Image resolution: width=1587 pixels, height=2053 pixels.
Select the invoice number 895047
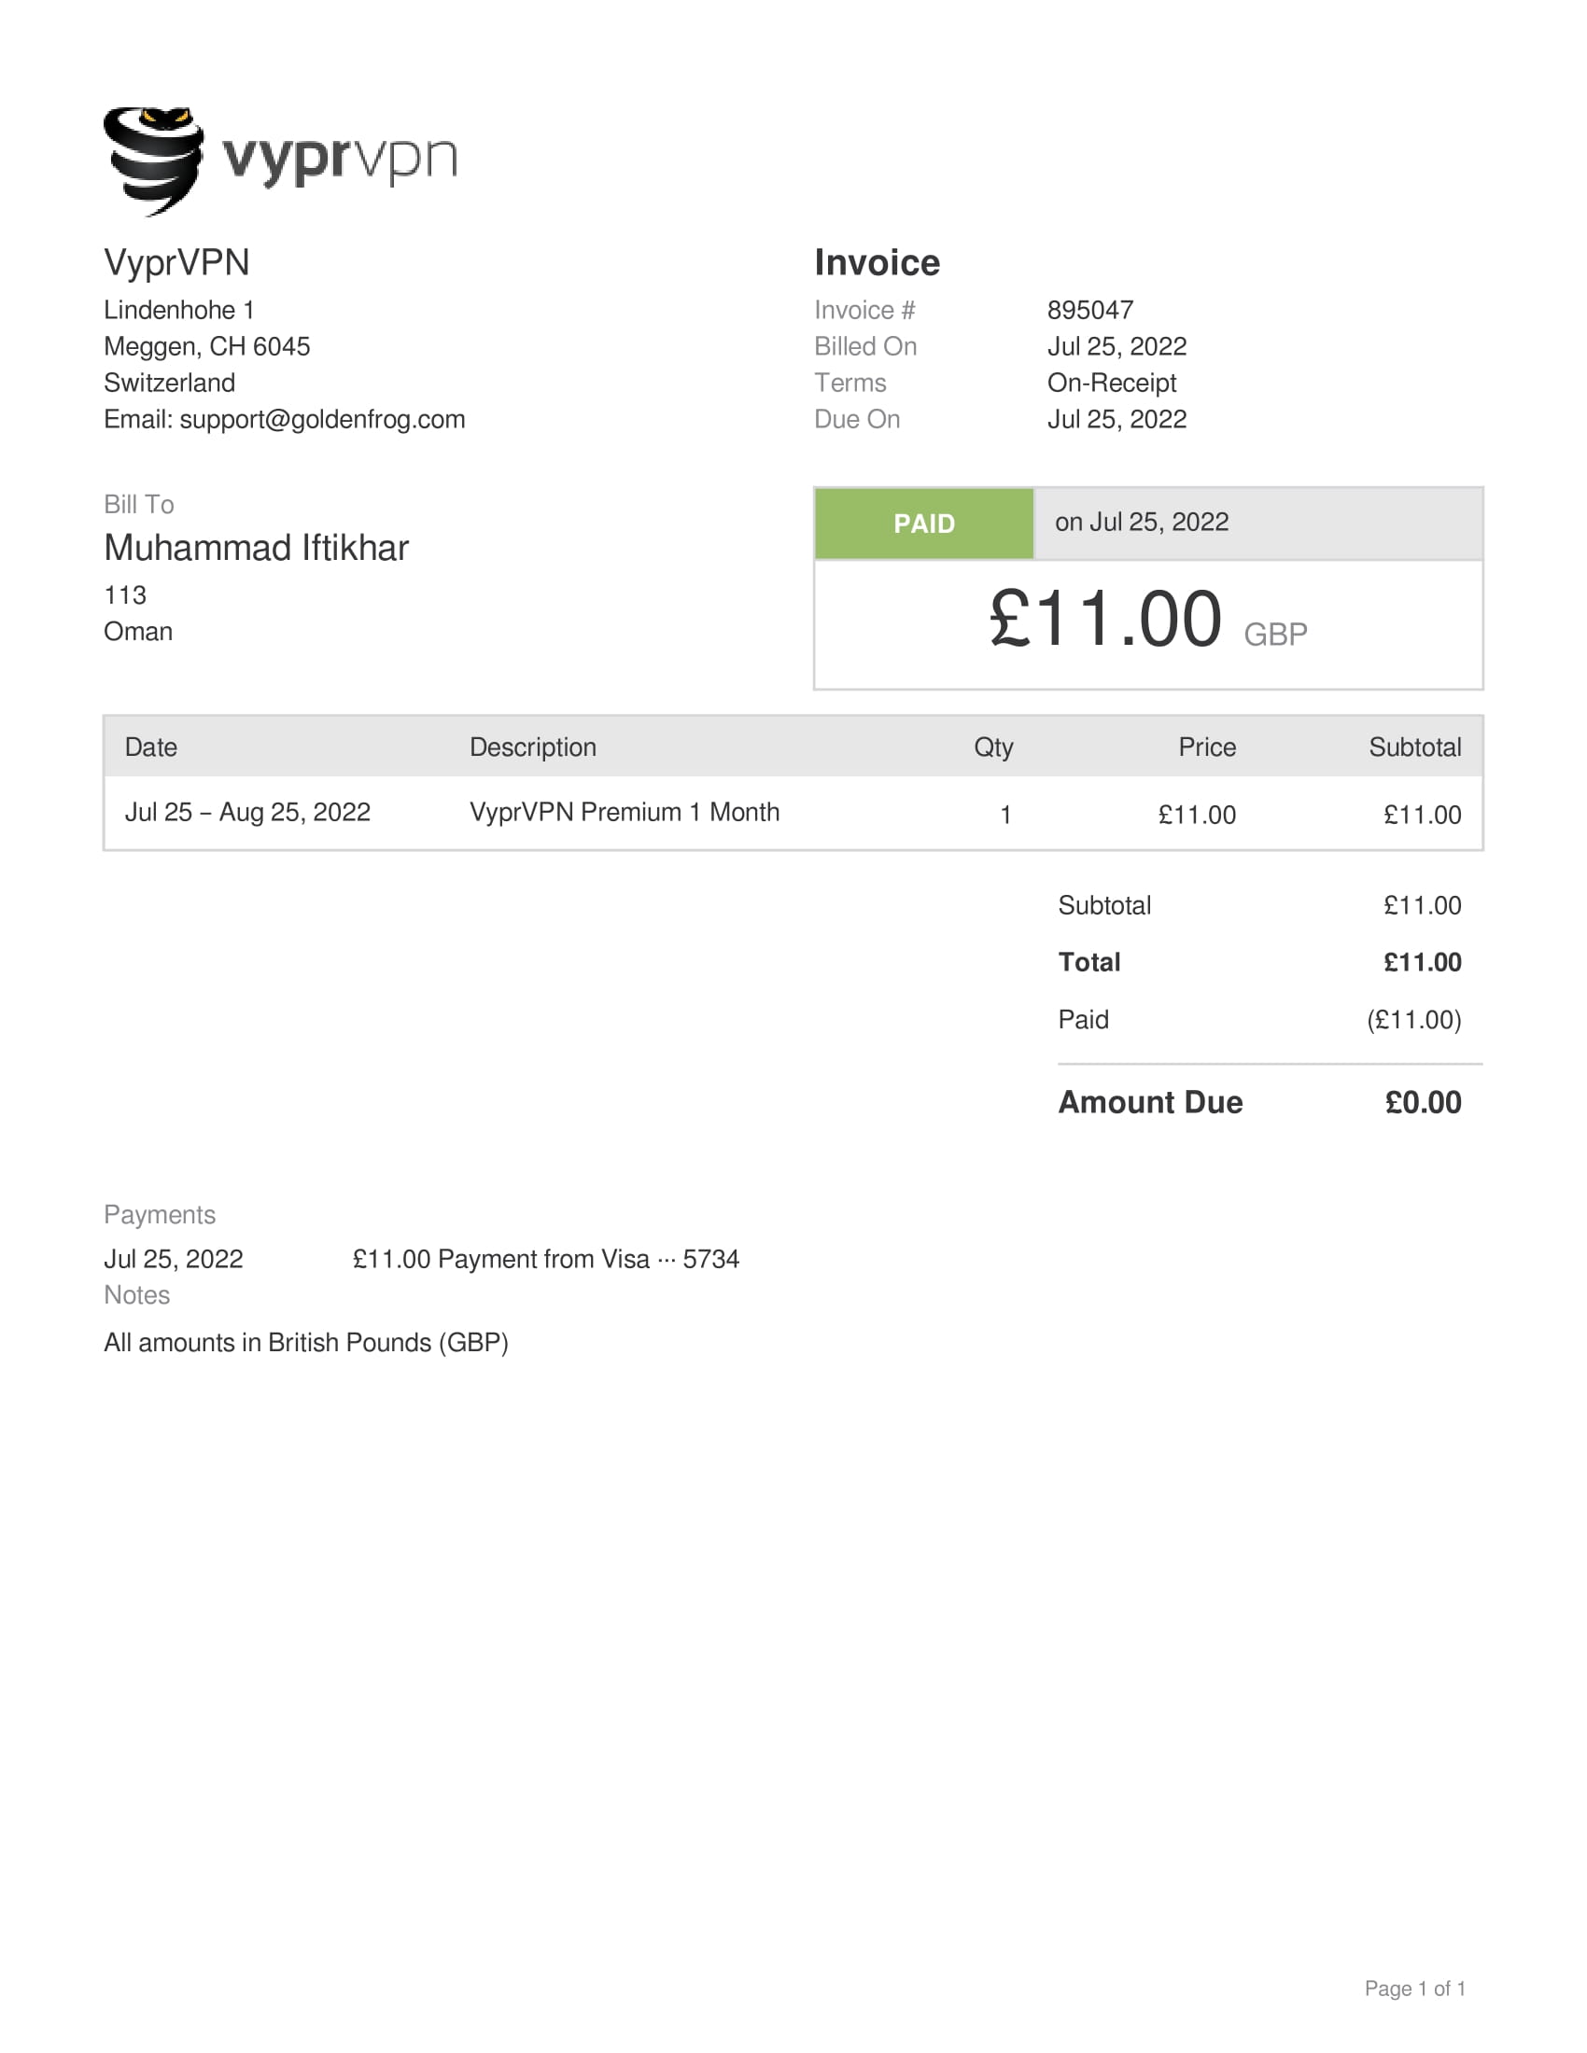(1089, 310)
